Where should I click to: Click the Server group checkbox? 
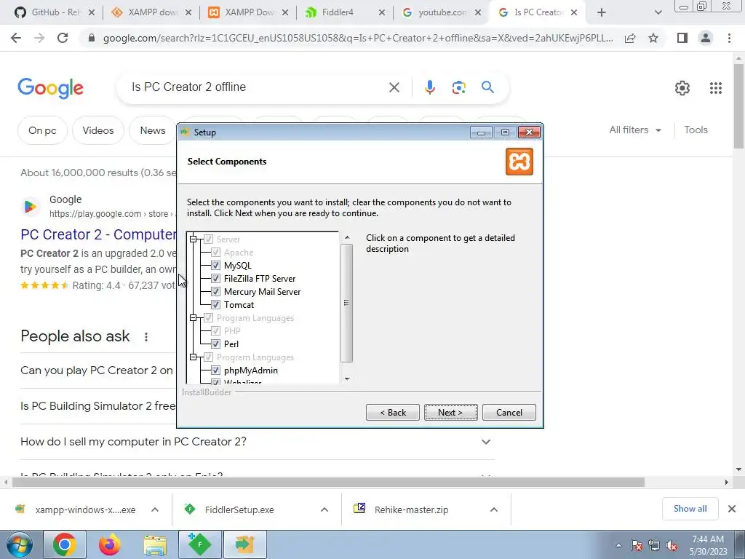pyautogui.click(x=208, y=239)
